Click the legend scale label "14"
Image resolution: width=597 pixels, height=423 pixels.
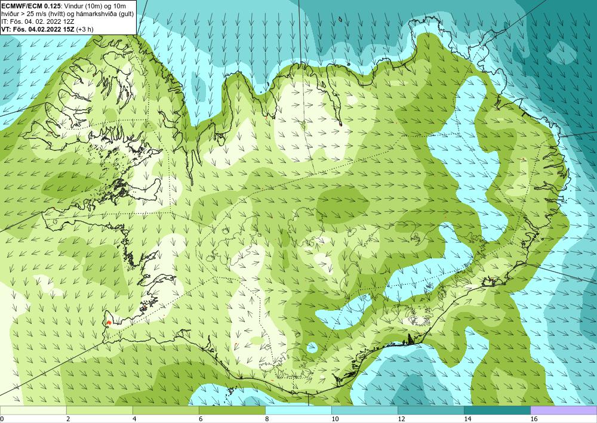coord(467,419)
